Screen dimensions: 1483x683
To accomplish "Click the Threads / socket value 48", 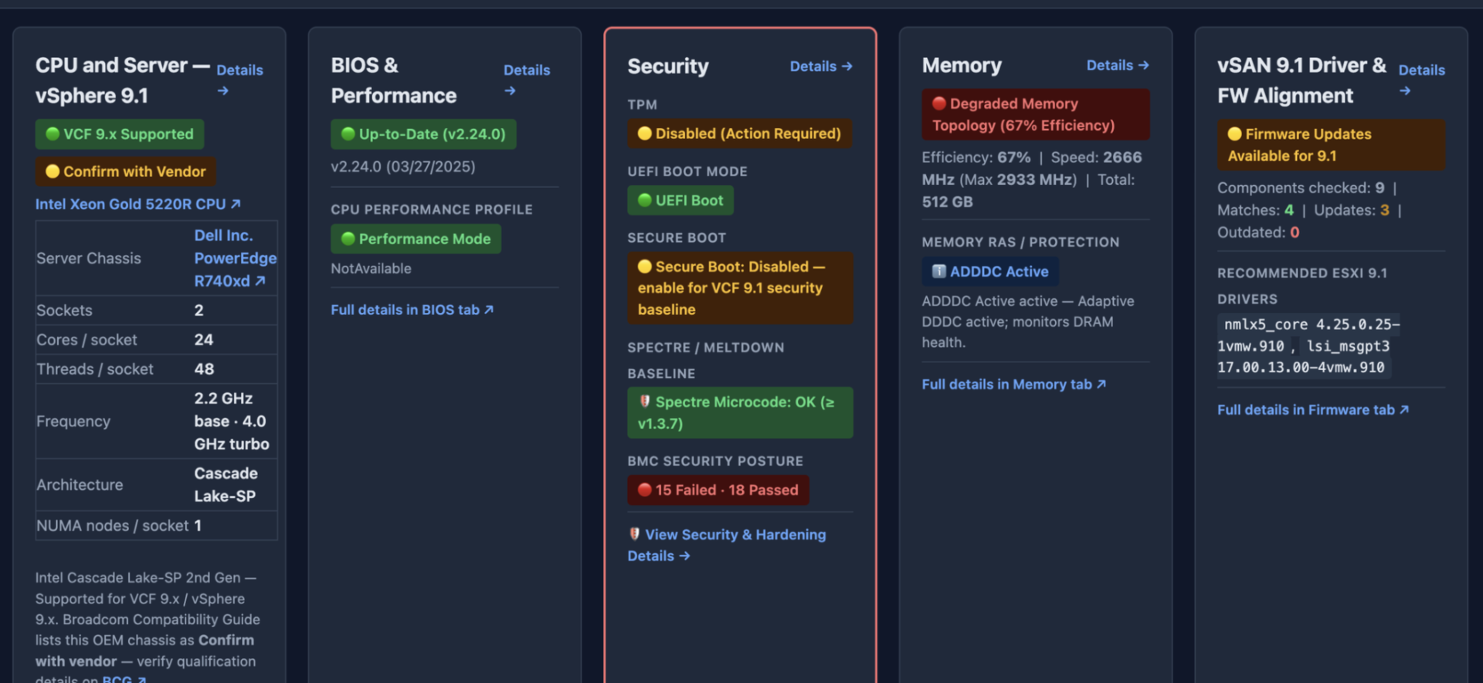I will click(x=204, y=369).
